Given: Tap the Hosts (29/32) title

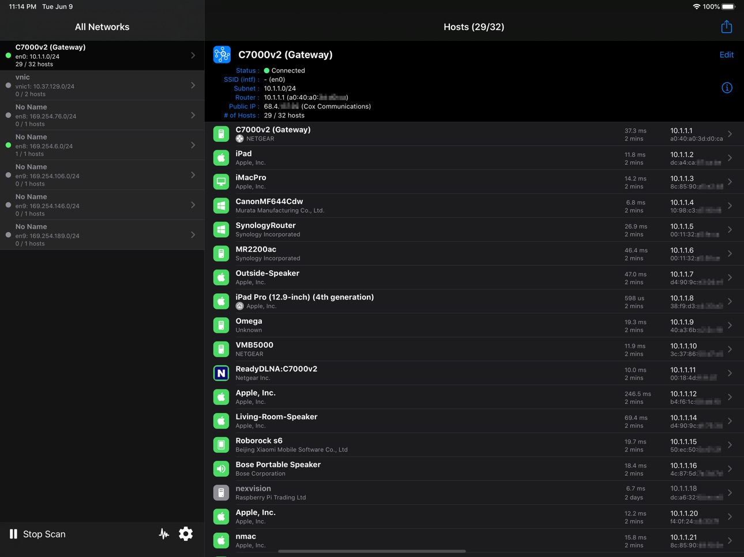Looking at the screenshot, I should 474,27.
